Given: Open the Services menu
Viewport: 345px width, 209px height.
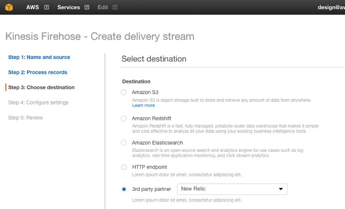Looking at the screenshot, I should point(69,7).
